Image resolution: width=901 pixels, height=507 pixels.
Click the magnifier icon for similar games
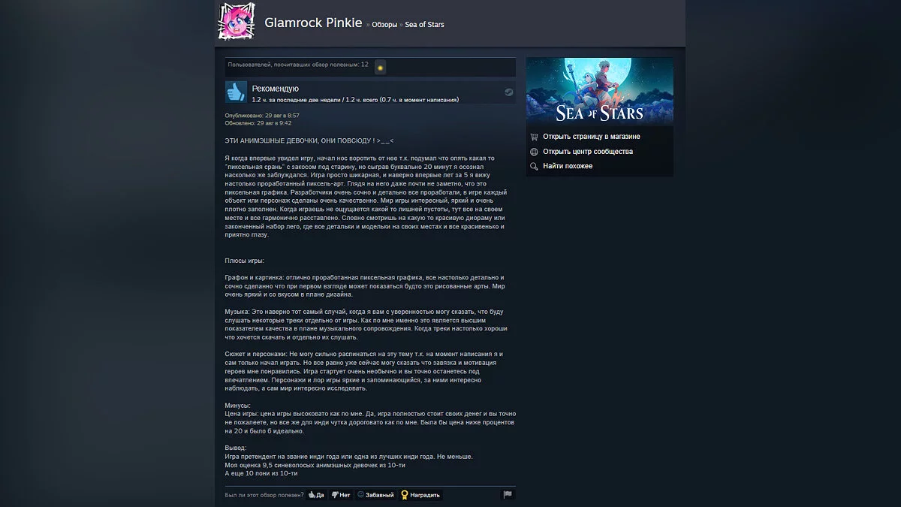pos(534,166)
